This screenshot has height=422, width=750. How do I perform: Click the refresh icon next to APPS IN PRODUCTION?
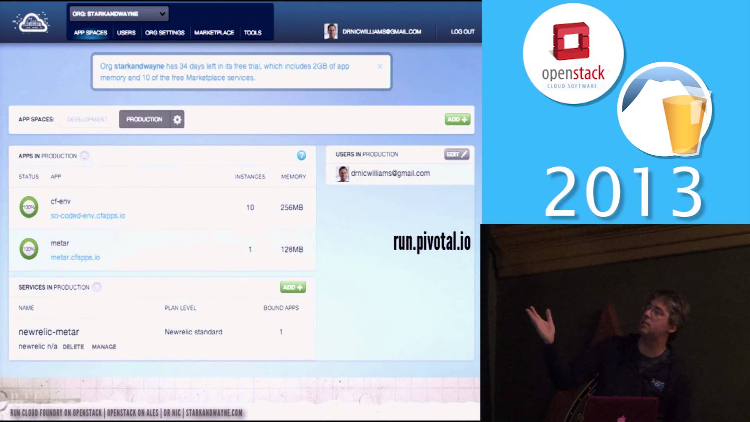84,155
